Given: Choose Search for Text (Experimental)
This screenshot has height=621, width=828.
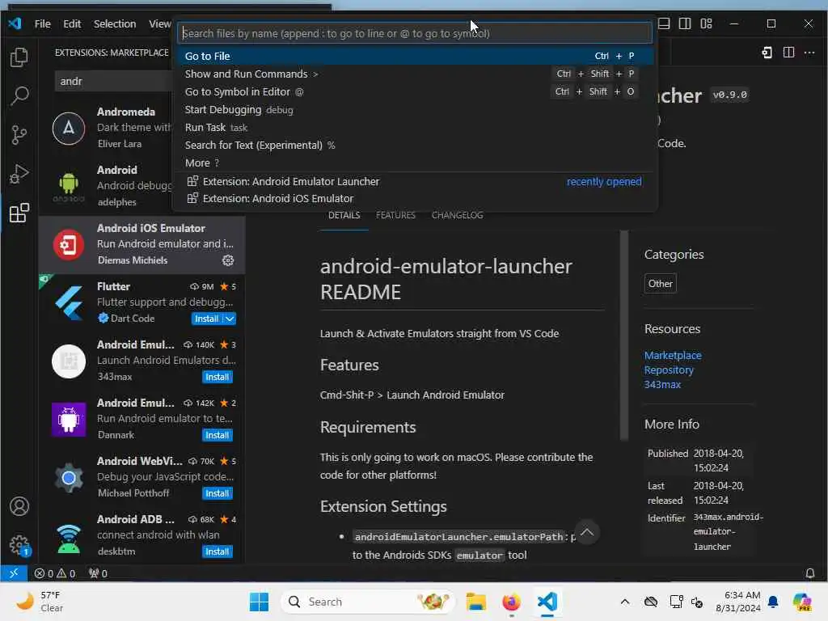Looking at the screenshot, I should coord(414,146).
